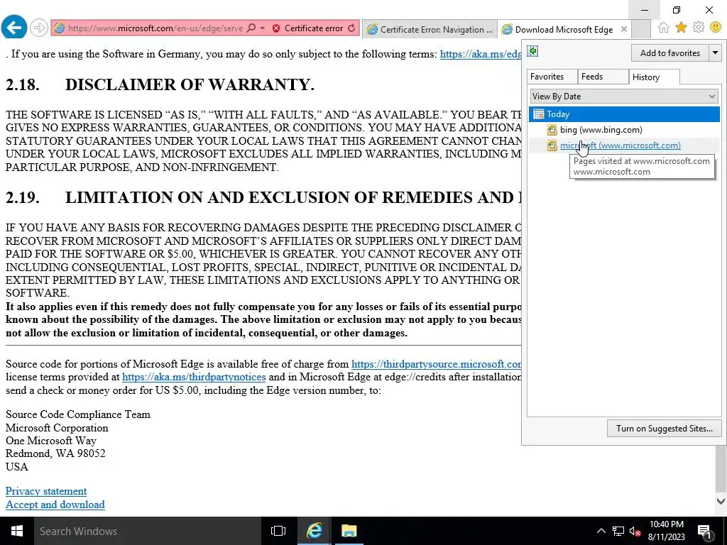Open a new tab button
The image size is (727, 545).
click(641, 29)
